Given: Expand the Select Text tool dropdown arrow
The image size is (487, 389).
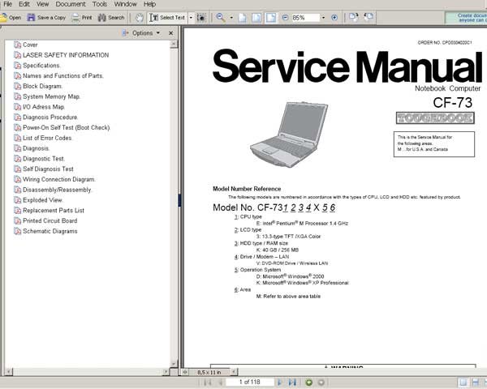Looking at the screenshot, I should 191,18.
